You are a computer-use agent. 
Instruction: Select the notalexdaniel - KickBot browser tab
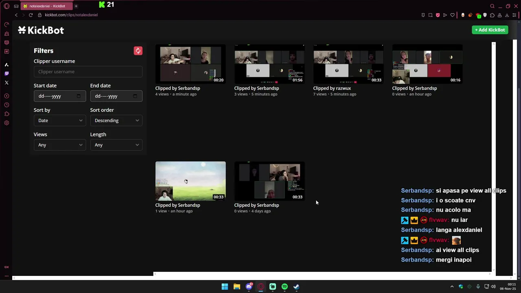[x=47, y=6]
